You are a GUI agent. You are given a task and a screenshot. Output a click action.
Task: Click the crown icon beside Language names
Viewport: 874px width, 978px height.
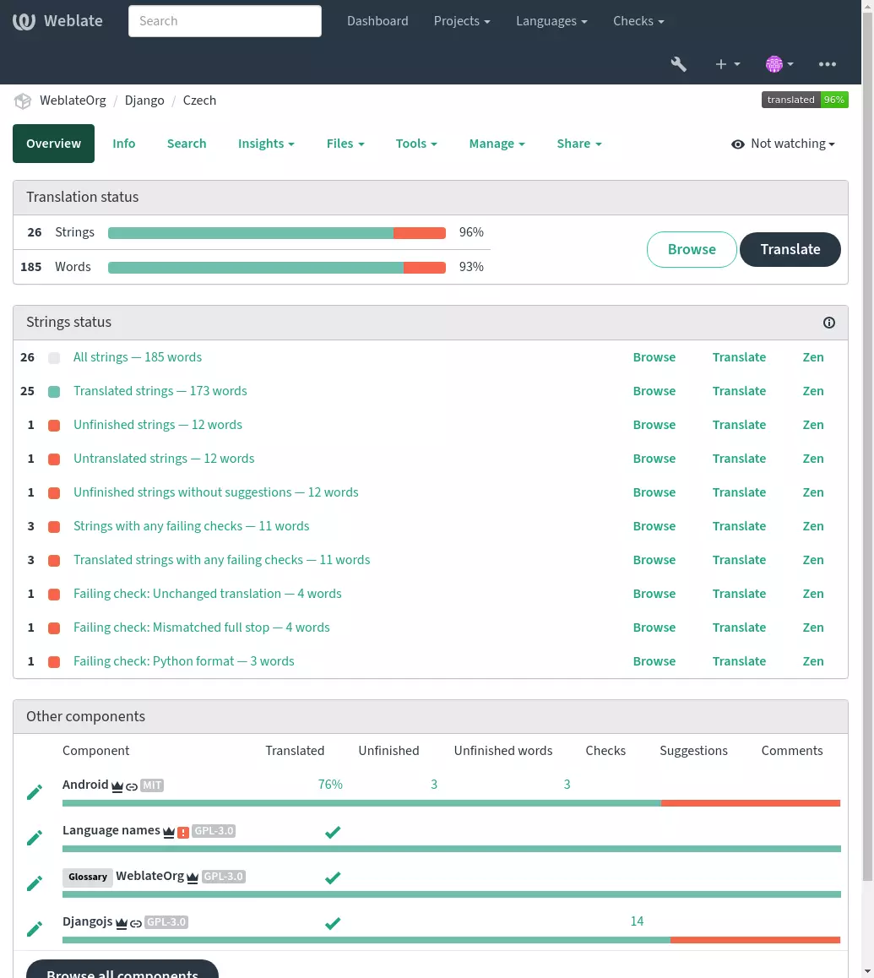tap(168, 831)
